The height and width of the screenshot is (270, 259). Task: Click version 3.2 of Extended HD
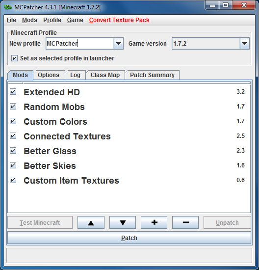click(x=240, y=92)
